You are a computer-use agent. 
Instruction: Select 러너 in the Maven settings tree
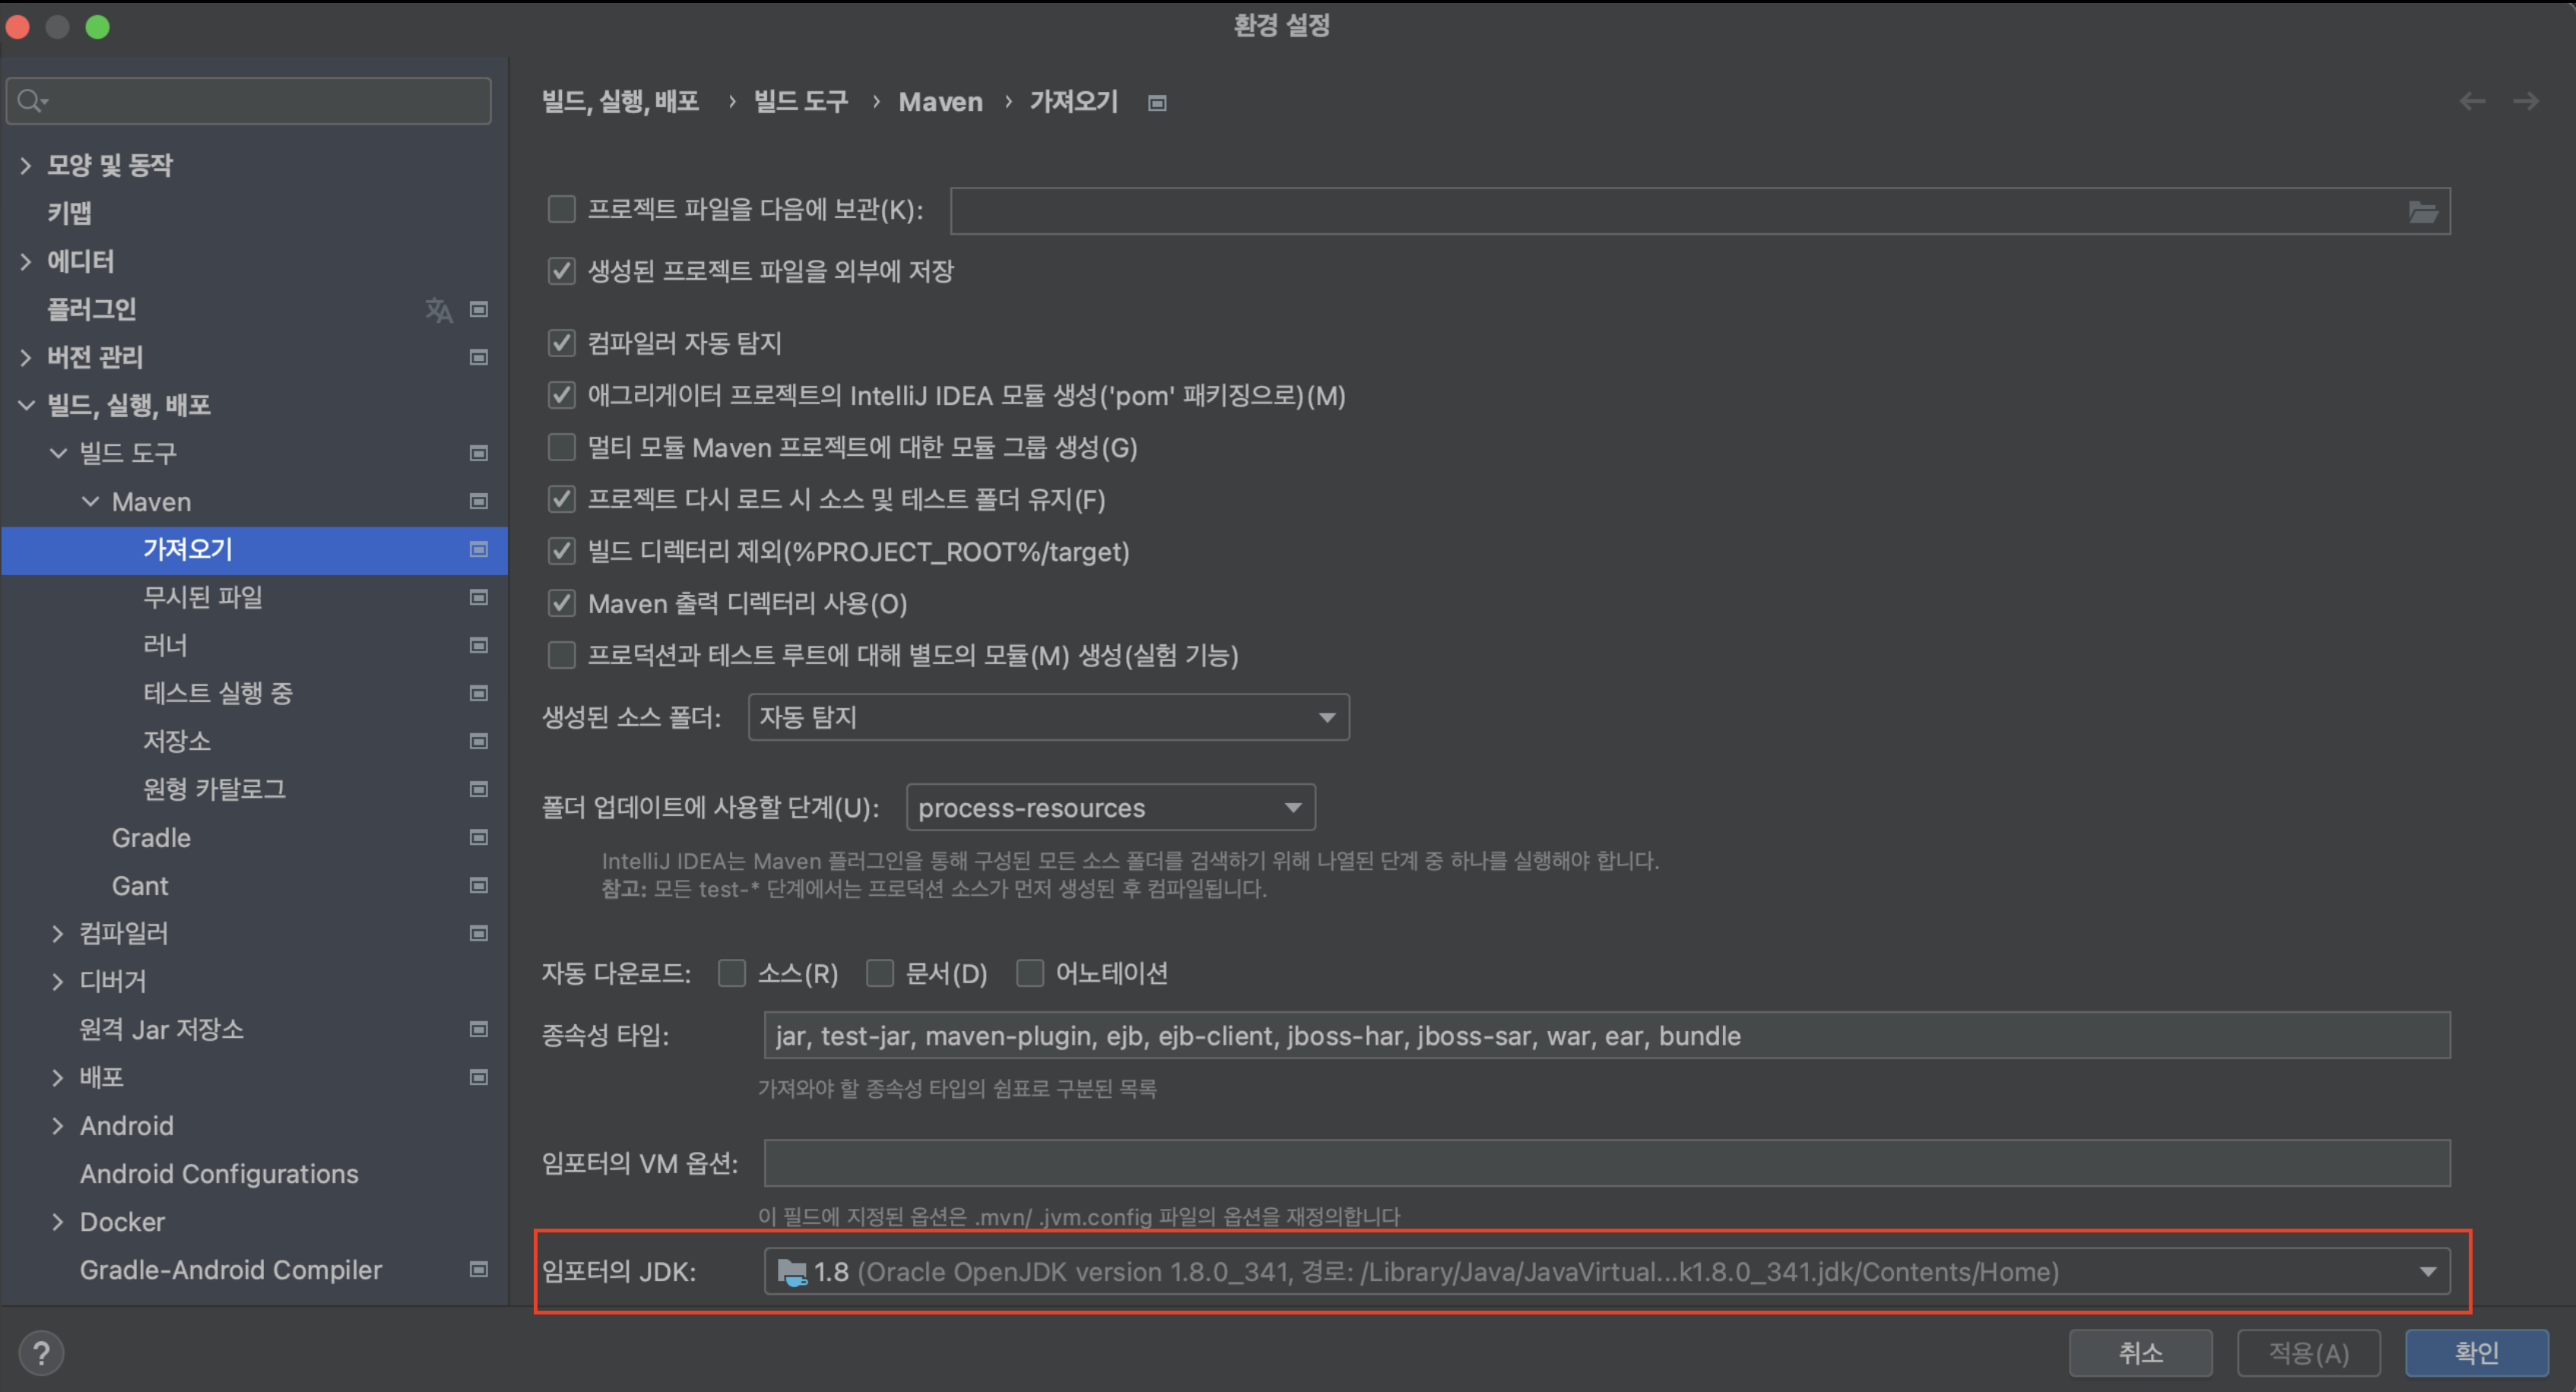[x=165, y=646]
